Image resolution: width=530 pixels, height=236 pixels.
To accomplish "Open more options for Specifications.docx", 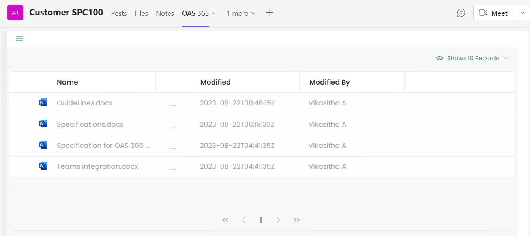I will click(172, 126).
